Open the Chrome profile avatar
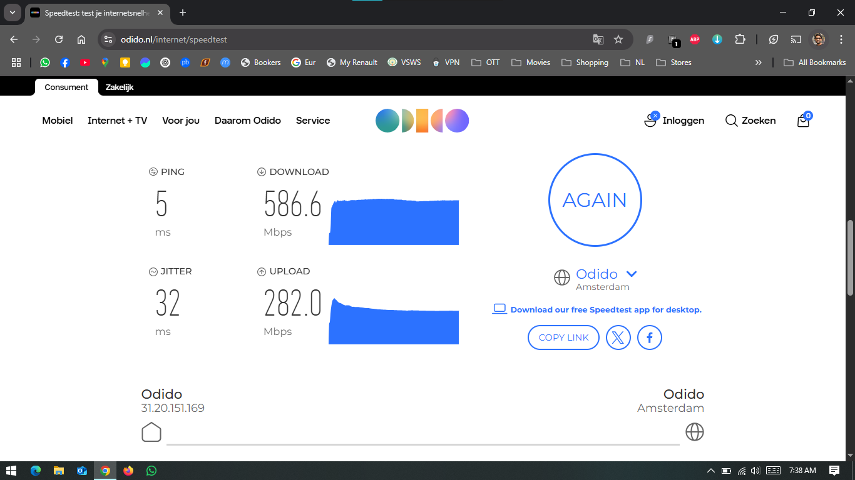Image resolution: width=855 pixels, height=480 pixels. click(818, 39)
